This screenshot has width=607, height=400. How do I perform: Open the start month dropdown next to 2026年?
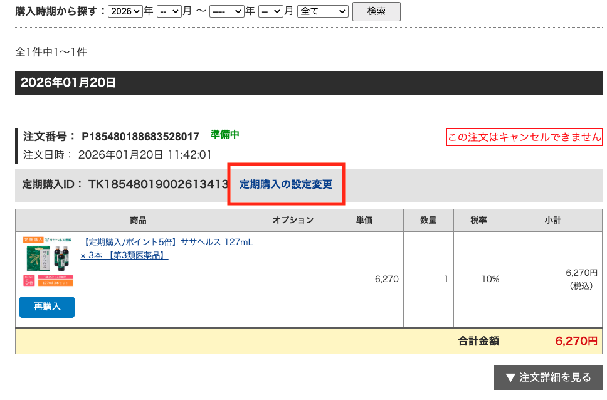pyautogui.click(x=169, y=11)
